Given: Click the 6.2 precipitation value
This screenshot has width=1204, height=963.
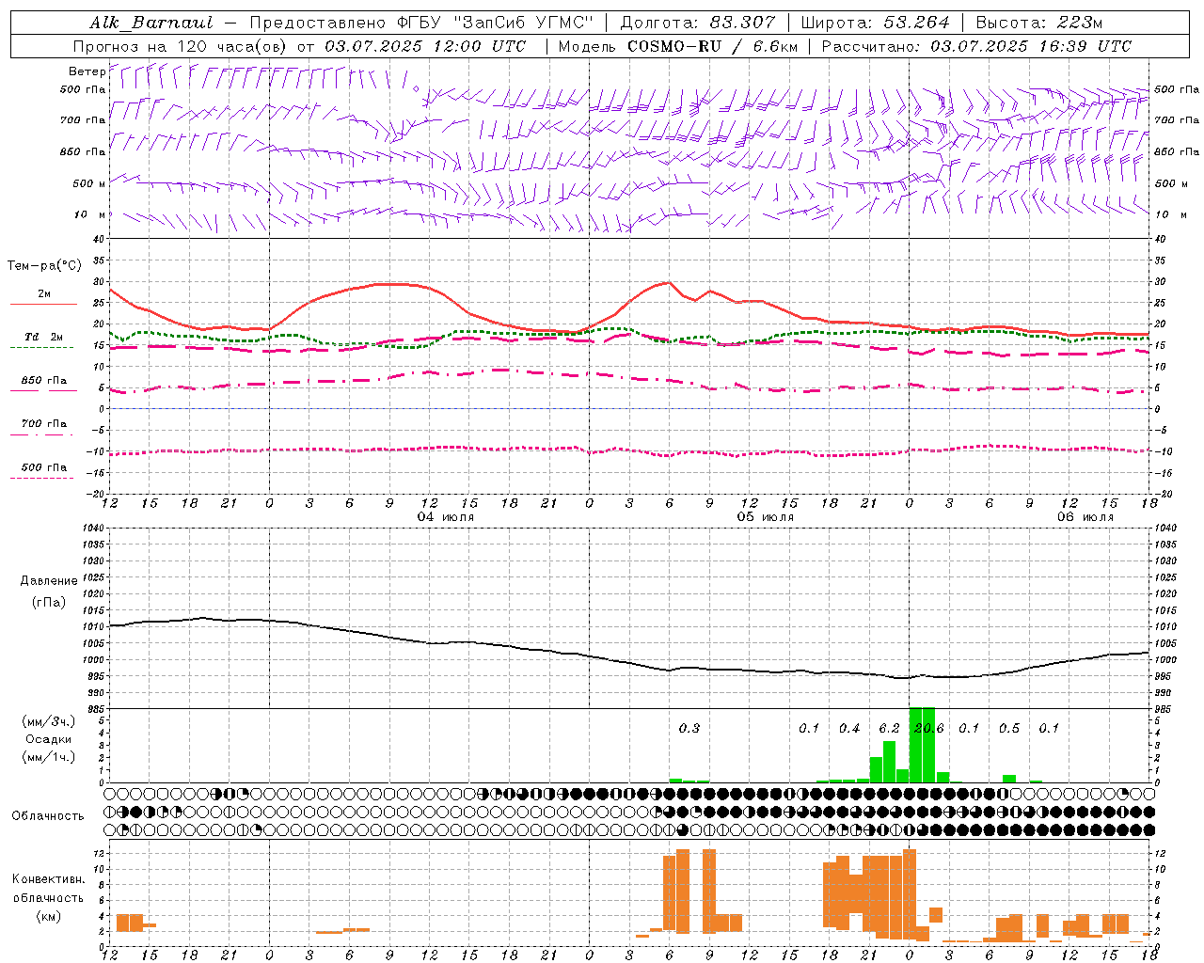Looking at the screenshot, I should point(889,729).
